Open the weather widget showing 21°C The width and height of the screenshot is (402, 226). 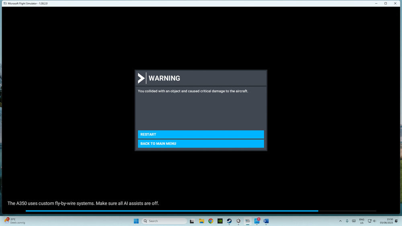(14, 221)
